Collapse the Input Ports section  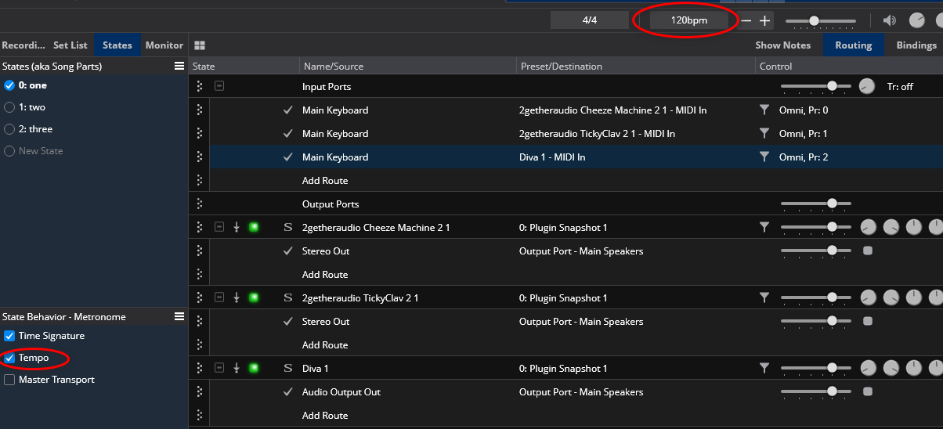pos(219,87)
